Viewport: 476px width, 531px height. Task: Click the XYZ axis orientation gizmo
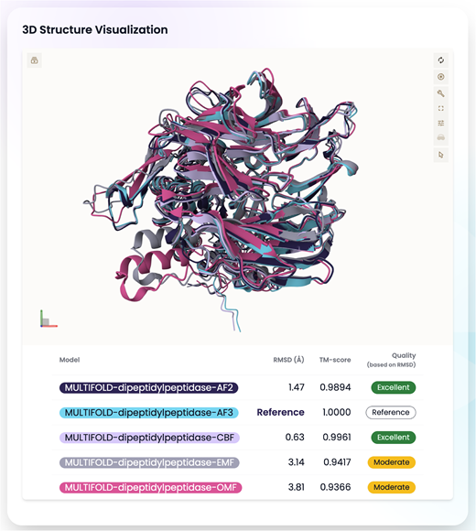click(49, 319)
